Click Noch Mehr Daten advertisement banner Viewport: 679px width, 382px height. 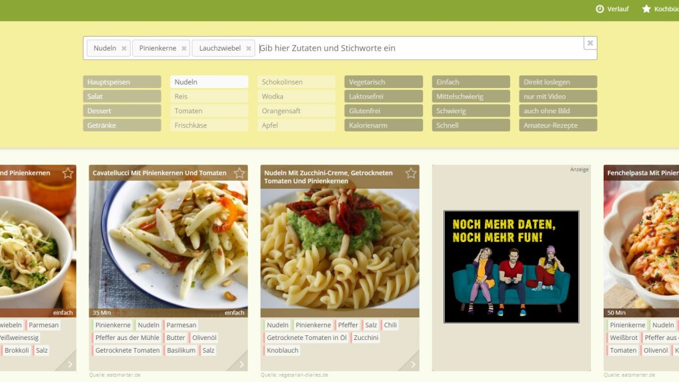click(x=512, y=267)
